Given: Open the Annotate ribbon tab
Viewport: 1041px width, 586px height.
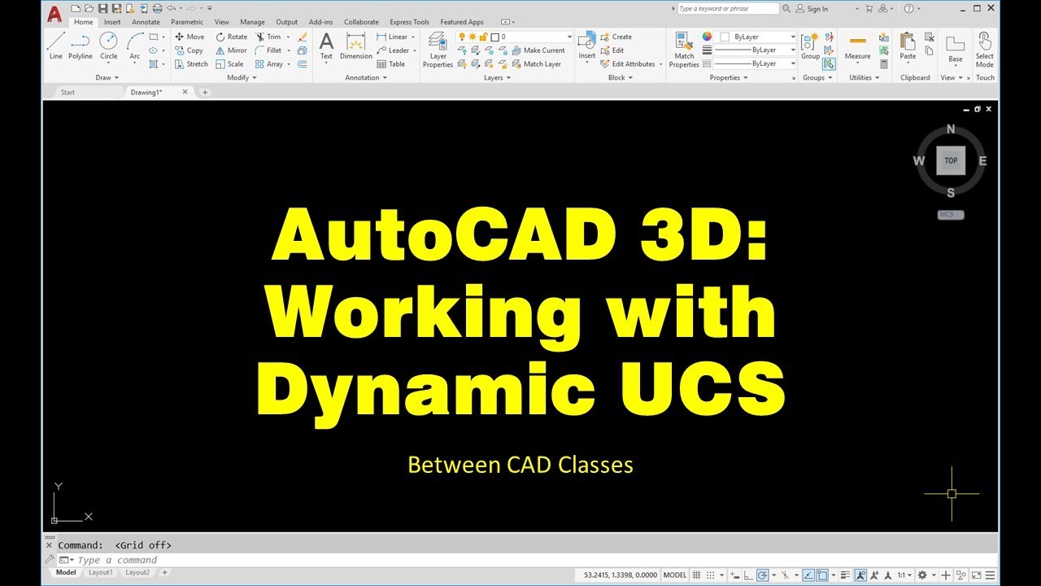Looking at the screenshot, I should coord(146,22).
